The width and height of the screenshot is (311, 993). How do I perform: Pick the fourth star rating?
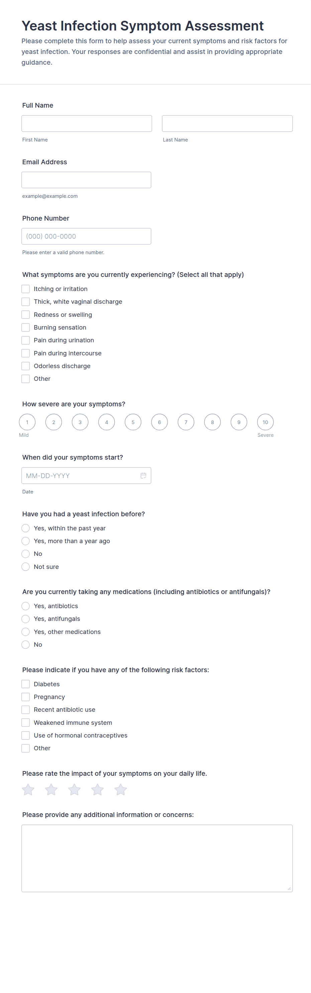click(x=97, y=790)
